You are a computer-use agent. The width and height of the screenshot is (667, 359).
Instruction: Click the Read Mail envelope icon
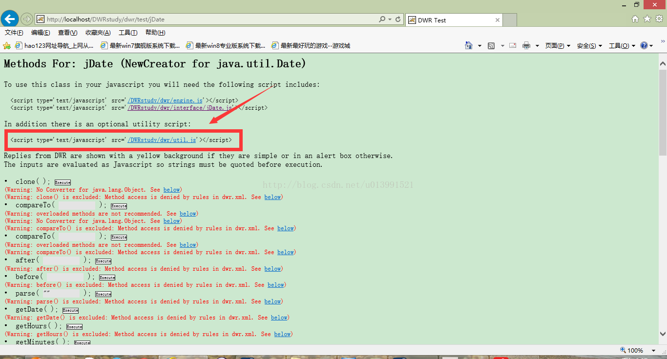tap(513, 45)
